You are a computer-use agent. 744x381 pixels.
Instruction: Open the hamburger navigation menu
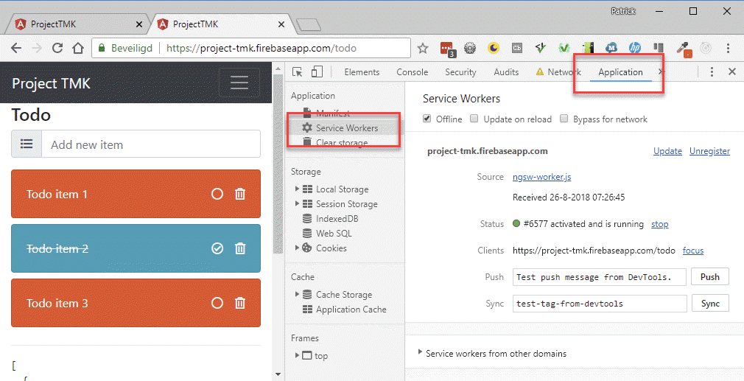(239, 83)
